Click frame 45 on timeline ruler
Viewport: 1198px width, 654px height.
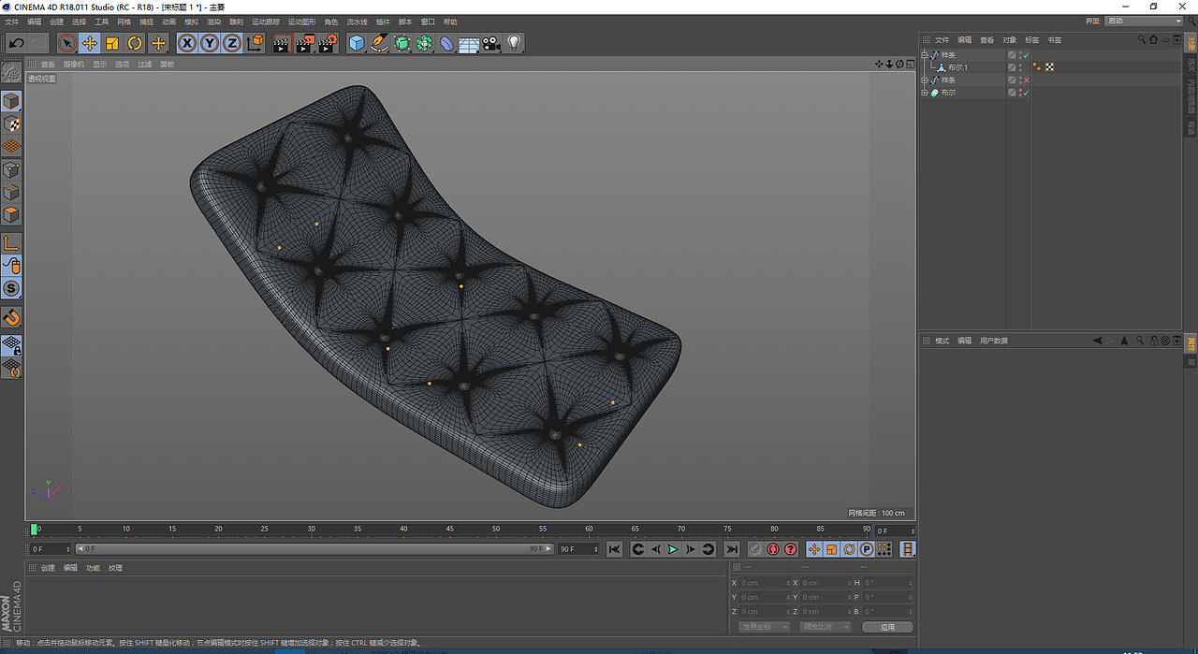pyautogui.click(x=450, y=530)
